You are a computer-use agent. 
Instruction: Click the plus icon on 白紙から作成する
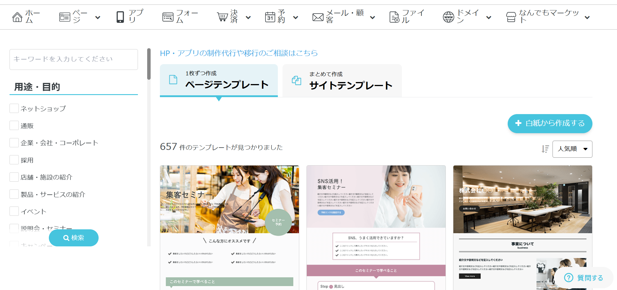point(518,123)
